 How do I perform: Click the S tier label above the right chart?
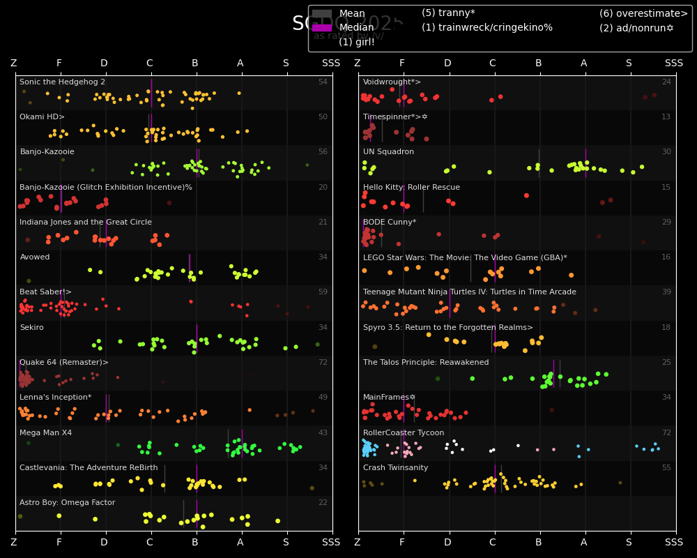(x=629, y=63)
